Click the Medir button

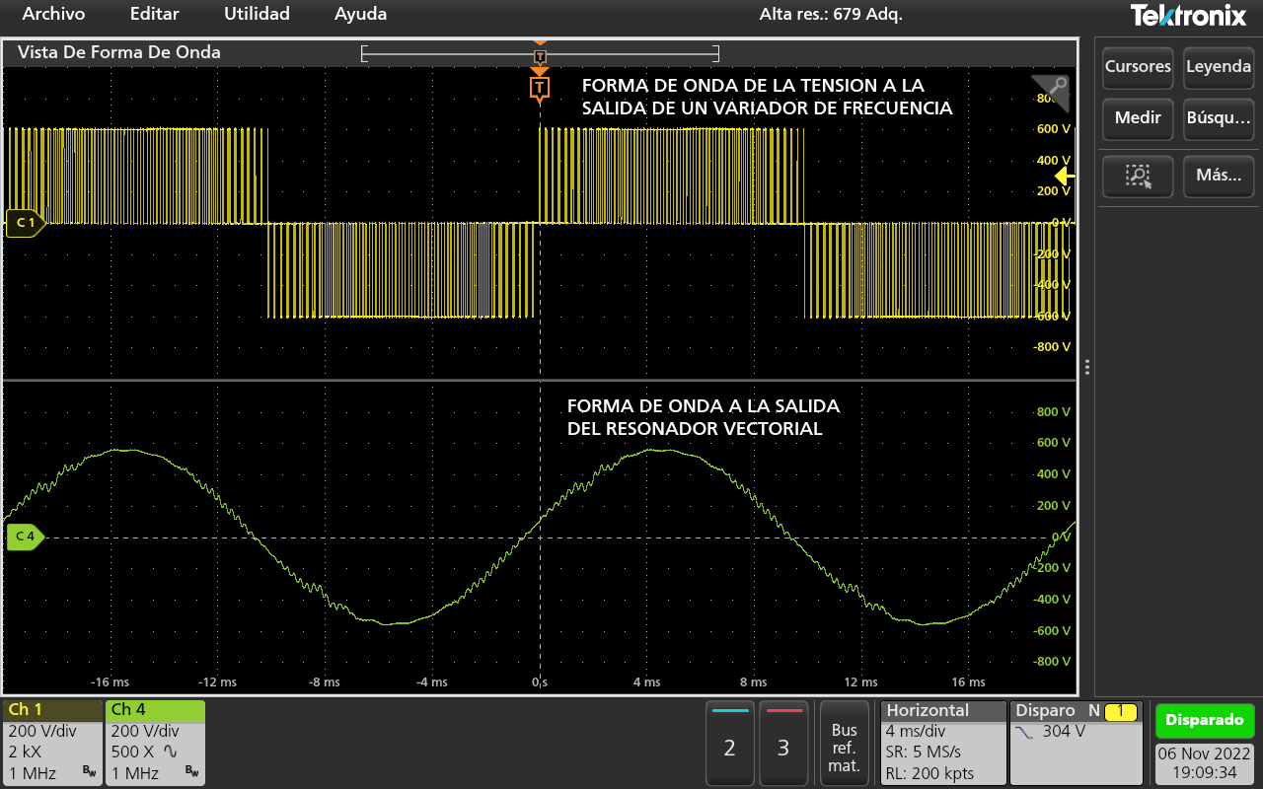point(1138,118)
